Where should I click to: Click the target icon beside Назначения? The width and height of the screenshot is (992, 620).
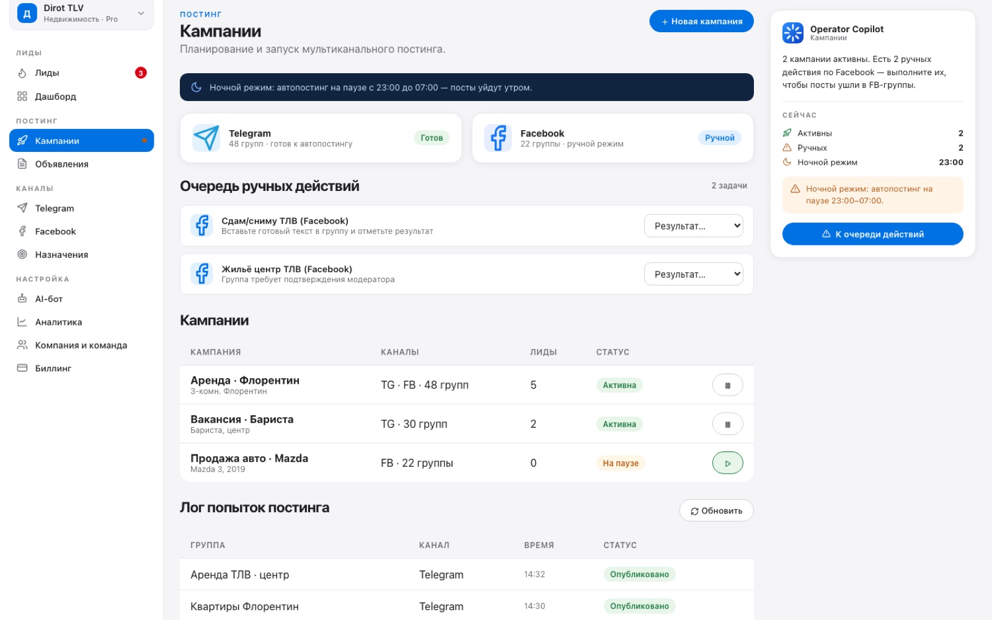pos(22,254)
